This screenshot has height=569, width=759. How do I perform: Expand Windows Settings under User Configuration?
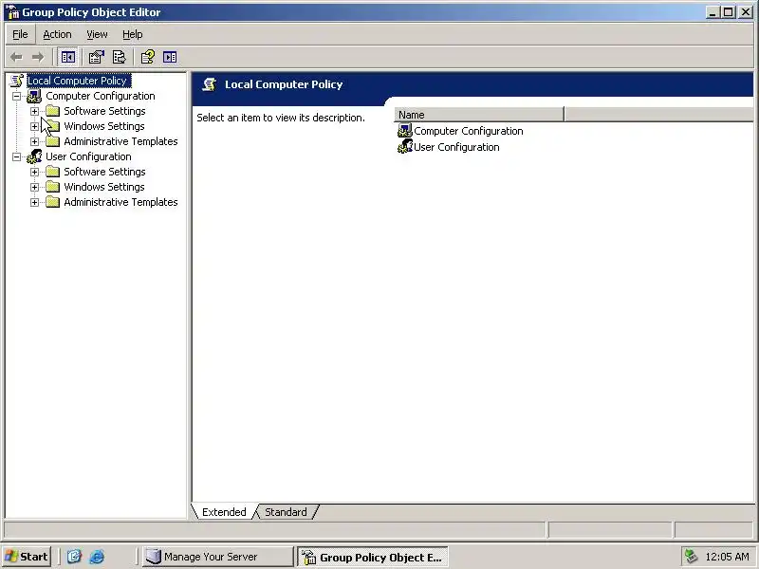tap(34, 187)
